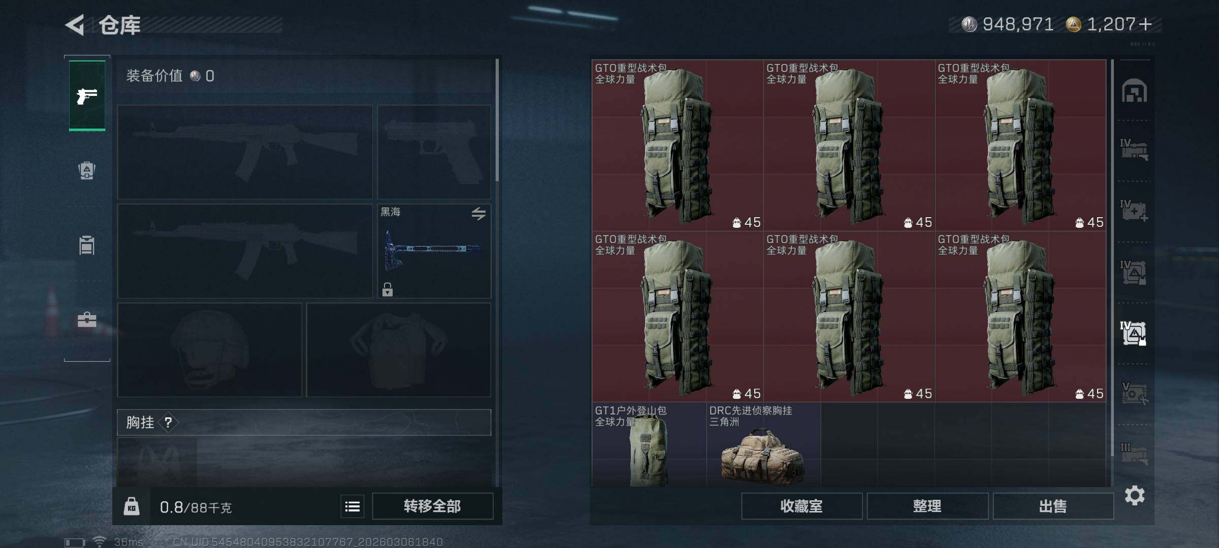
Task: Open the 收藏室 button
Action: (x=801, y=506)
